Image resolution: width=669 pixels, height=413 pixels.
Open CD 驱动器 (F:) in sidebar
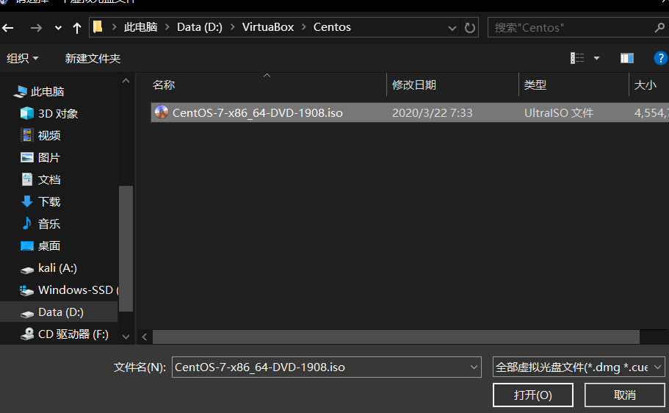point(65,334)
